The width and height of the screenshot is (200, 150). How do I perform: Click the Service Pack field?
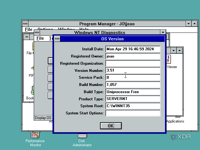pyautogui.click(x=133, y=77)
